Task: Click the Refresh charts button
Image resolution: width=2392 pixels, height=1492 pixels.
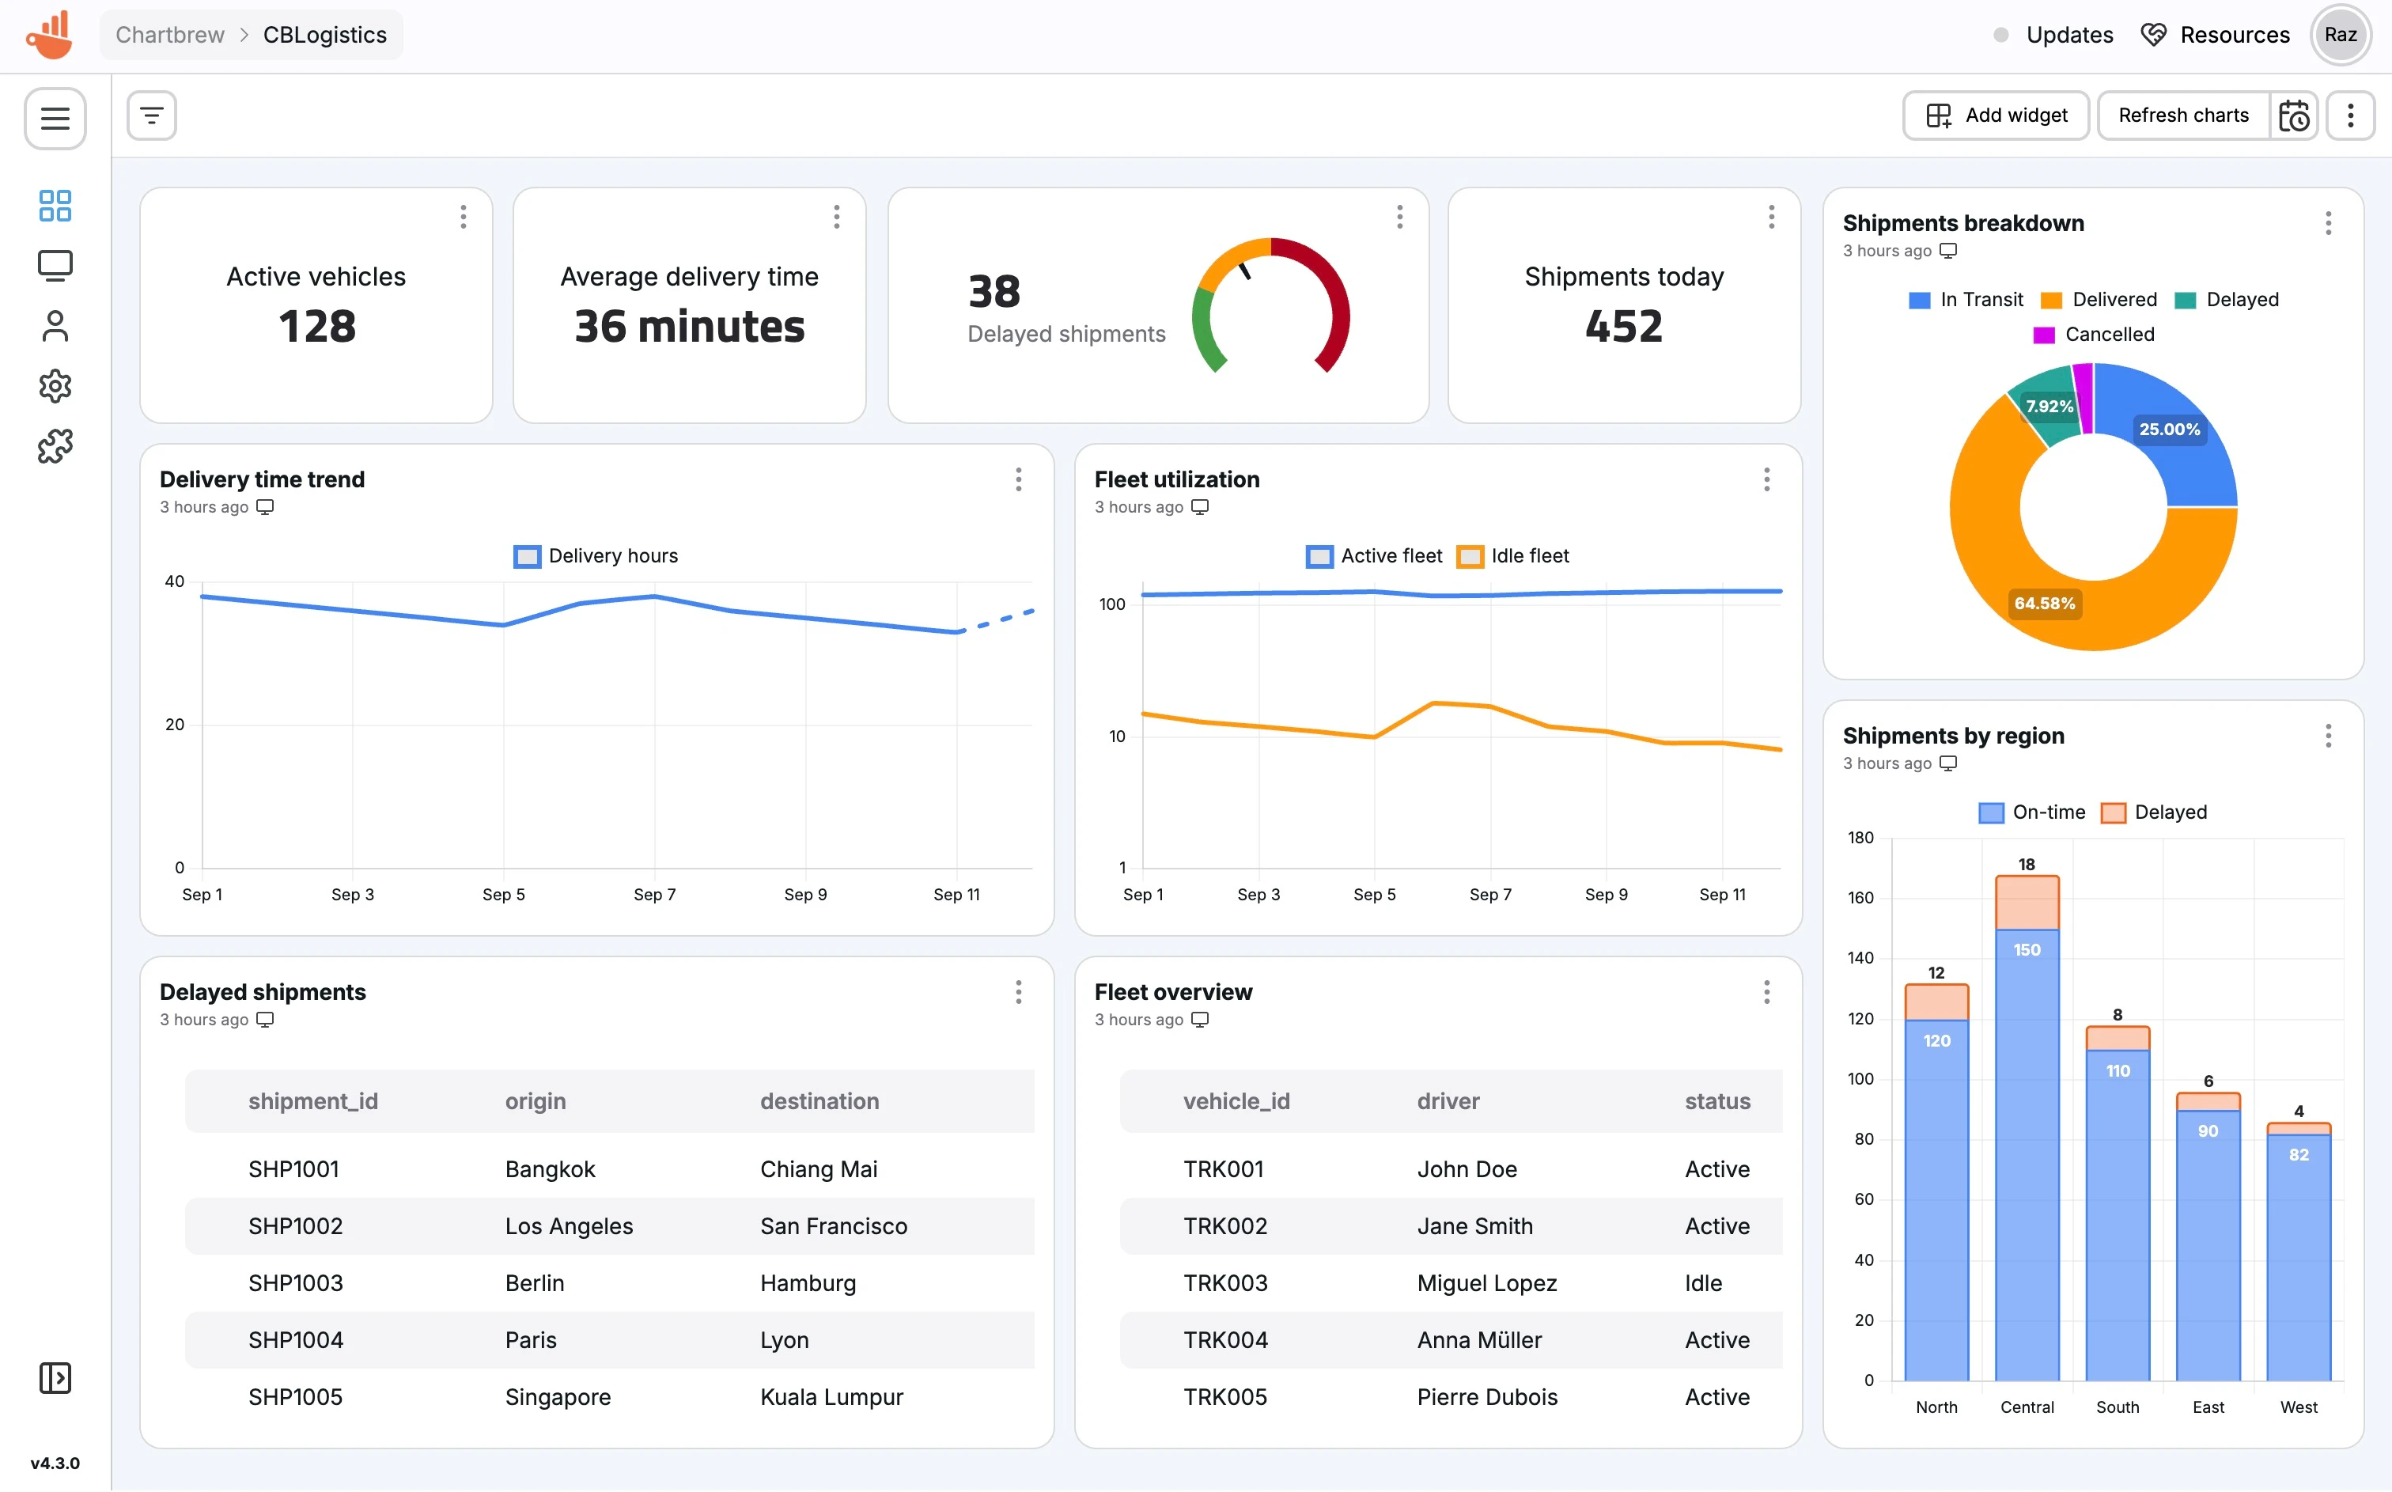Action: tap(2183, 115)
